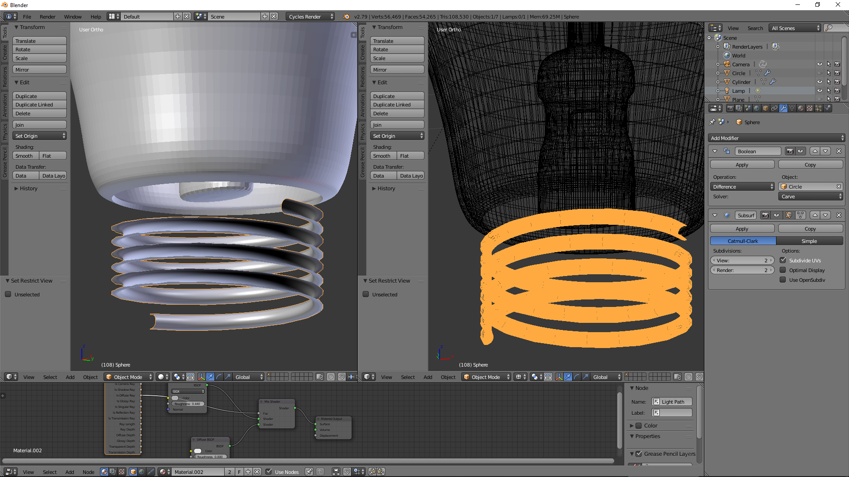Screen dimensions: 849x477
Task: Copy nodes to clipboard in node editor
Action: click(x=372, y=472)
